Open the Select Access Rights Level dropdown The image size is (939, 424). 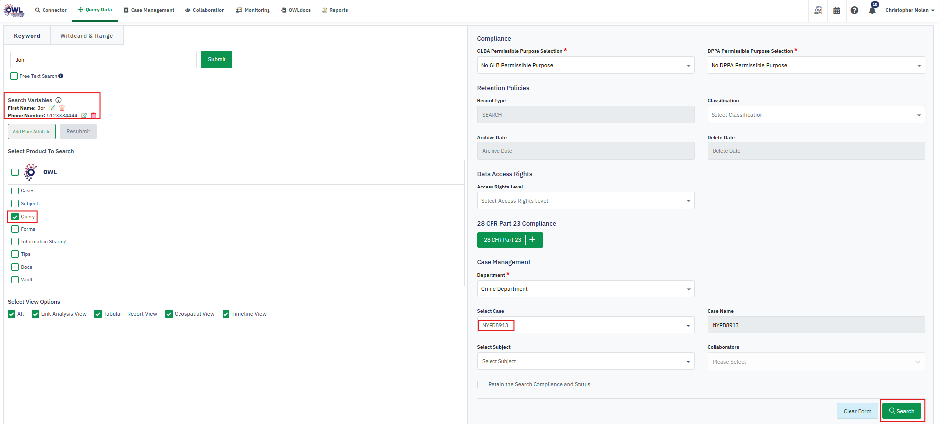click(585, 201)
